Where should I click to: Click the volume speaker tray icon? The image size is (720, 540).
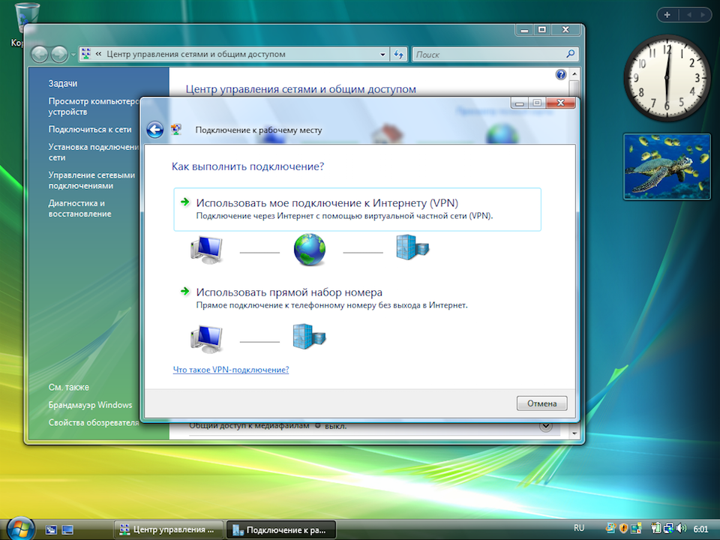point(682,529)
